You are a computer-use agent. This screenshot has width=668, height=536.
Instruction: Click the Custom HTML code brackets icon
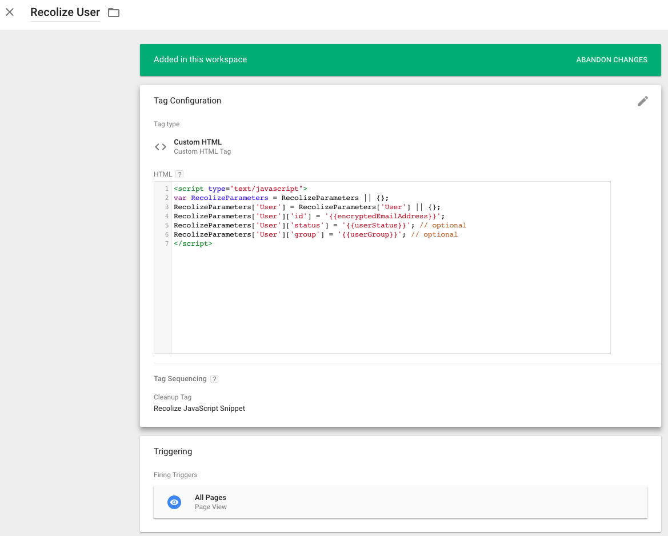click(160, 147)
